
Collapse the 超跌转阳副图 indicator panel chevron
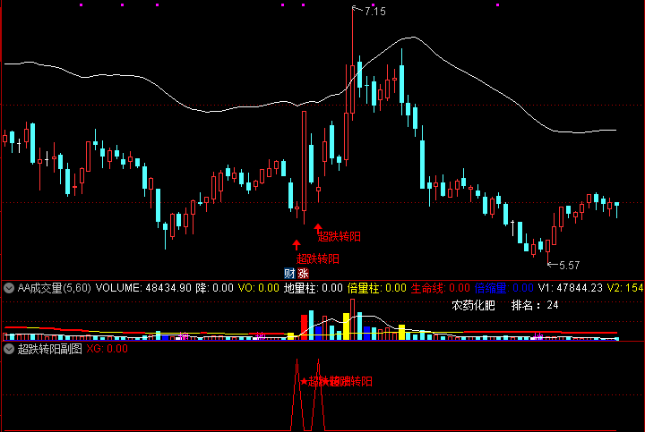click(9, 349)
